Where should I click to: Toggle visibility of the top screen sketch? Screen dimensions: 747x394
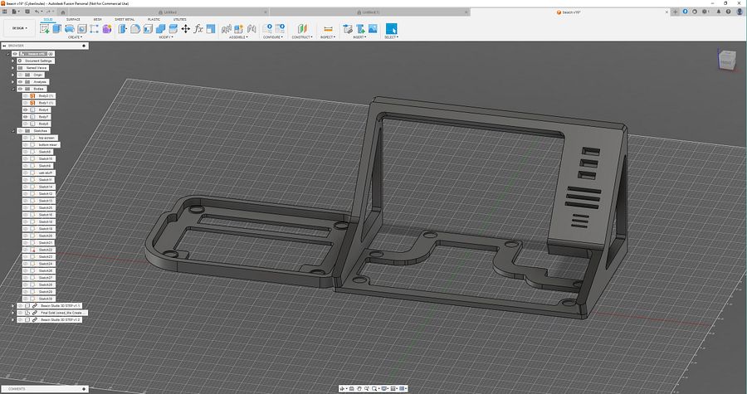tap(26, 138)
